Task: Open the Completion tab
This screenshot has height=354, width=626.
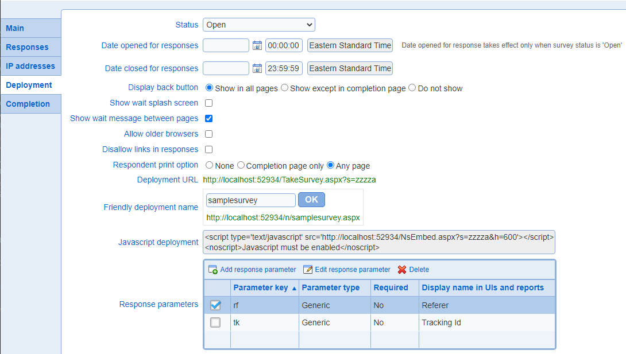Action: [x=31, y=104]
